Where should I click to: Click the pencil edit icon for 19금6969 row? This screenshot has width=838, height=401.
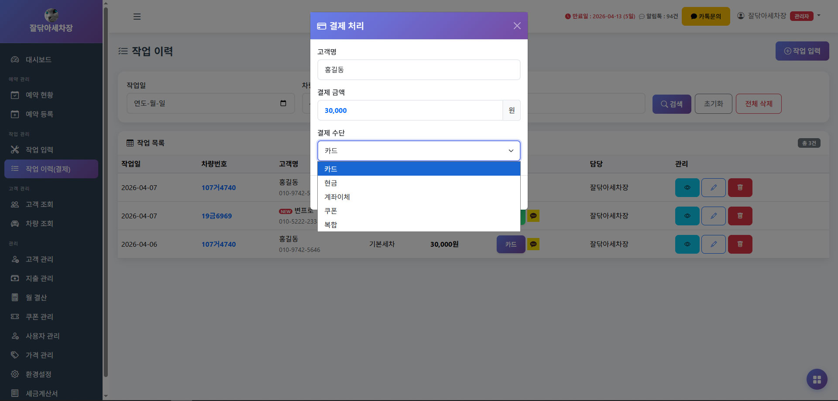point(713,216)
